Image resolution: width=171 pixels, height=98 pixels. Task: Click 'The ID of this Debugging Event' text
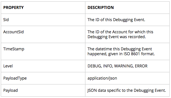pyautogui.click(x=116, y=20)
